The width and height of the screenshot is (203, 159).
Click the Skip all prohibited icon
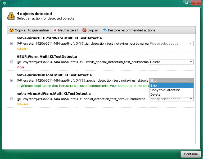84,30
